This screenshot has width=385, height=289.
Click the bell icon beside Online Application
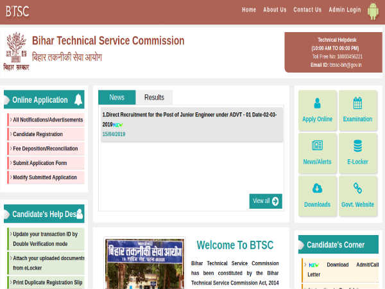pyautogui.click(x=78, y=100)
